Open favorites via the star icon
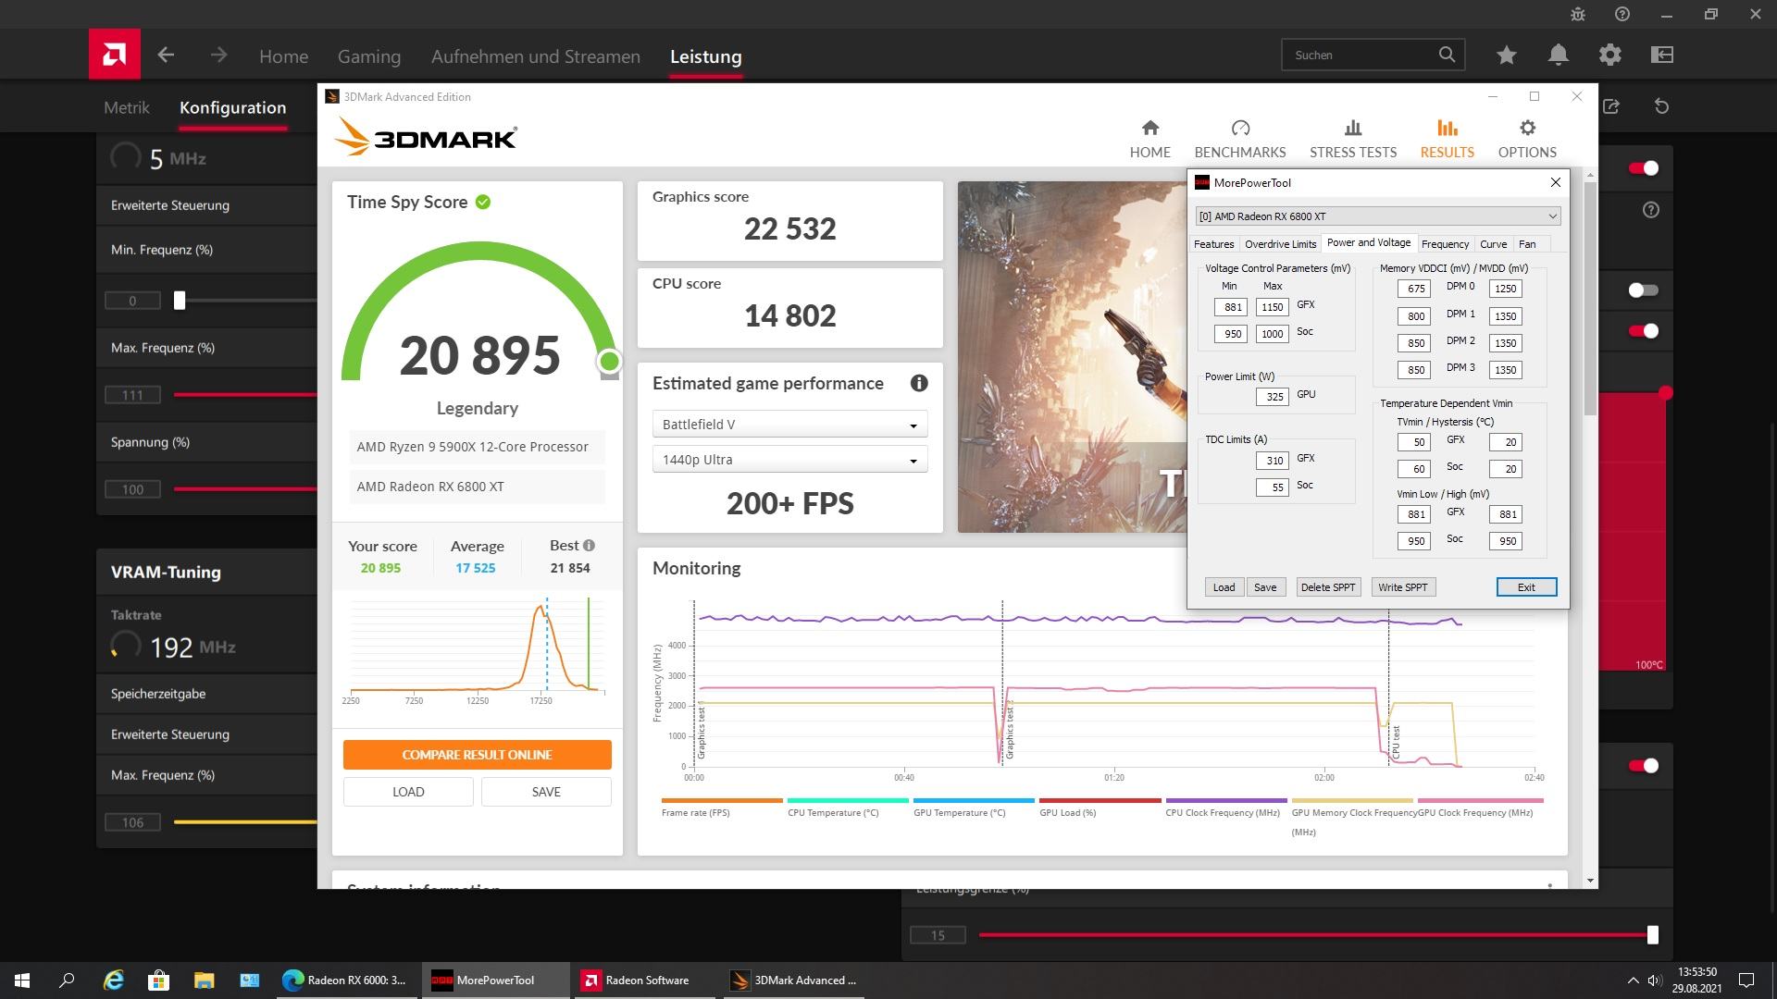This screenshot has height=999, width=1777. (1507, 55)
